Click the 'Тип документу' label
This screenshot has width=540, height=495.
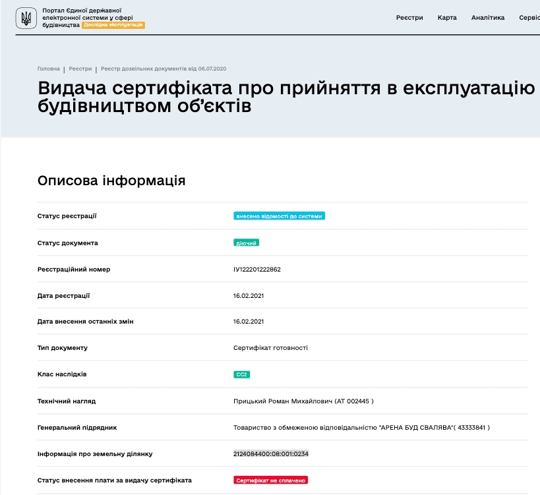[x=63, y=347]
